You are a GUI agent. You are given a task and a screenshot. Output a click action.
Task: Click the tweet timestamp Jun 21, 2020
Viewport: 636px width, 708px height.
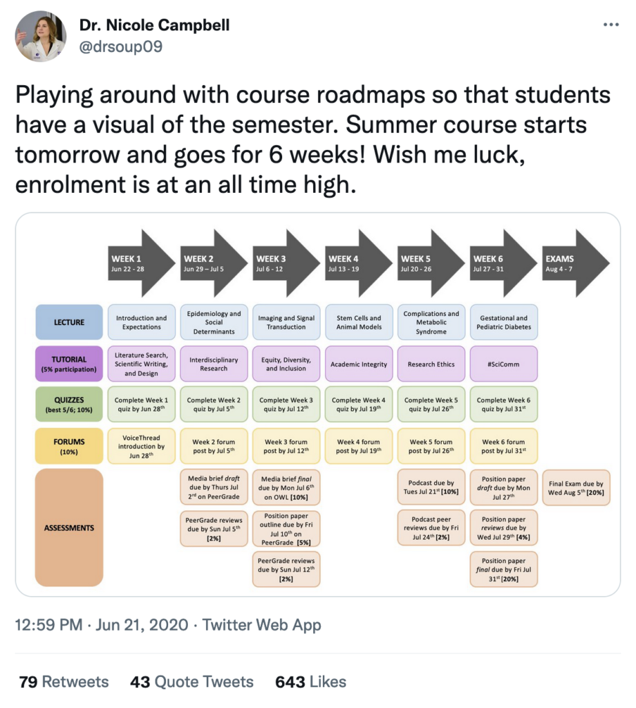pyautogui.click(x=142, y=625)
